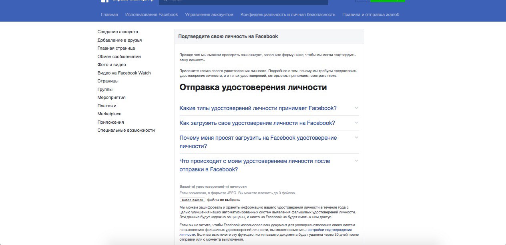Open the Управление аккаунтом tab
This screenshot has width=506, height=245.
tap(209, 14)
